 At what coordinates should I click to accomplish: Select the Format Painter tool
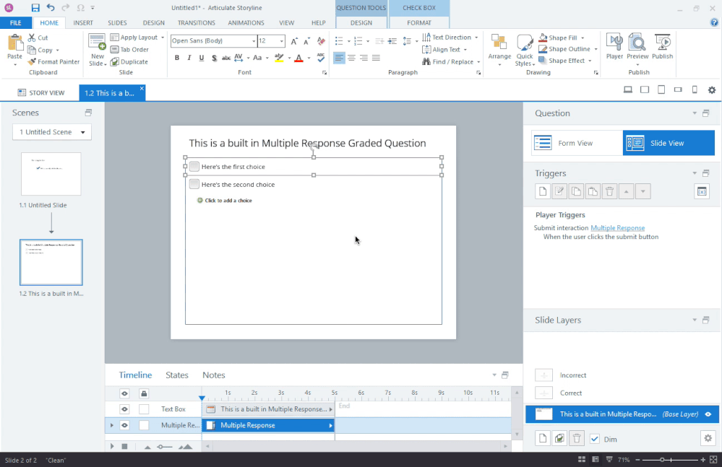pyautogui.click(x=53, y=62)
